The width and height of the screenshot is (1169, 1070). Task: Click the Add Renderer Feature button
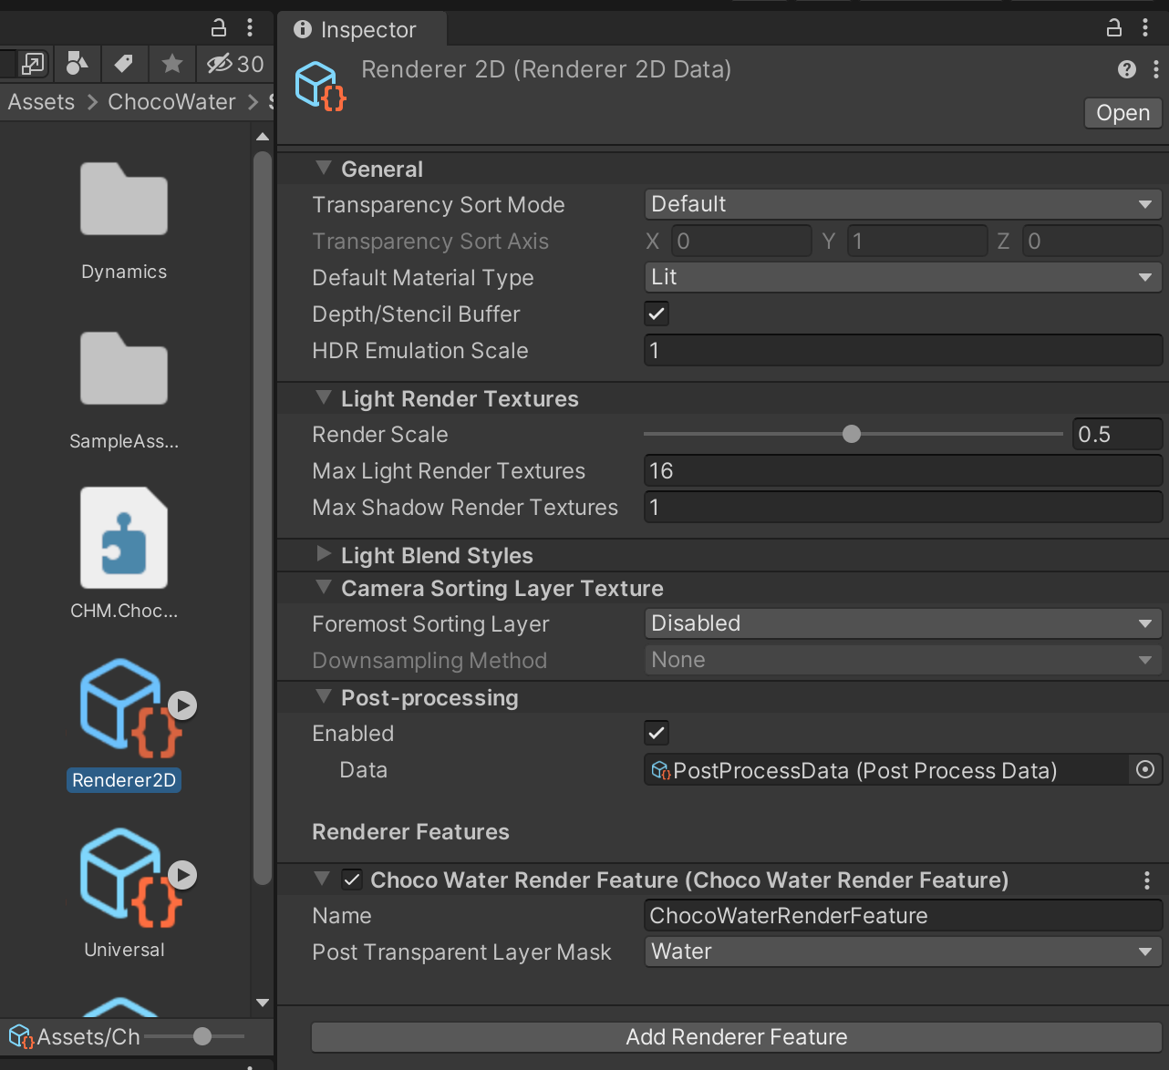pos(736,1036)
